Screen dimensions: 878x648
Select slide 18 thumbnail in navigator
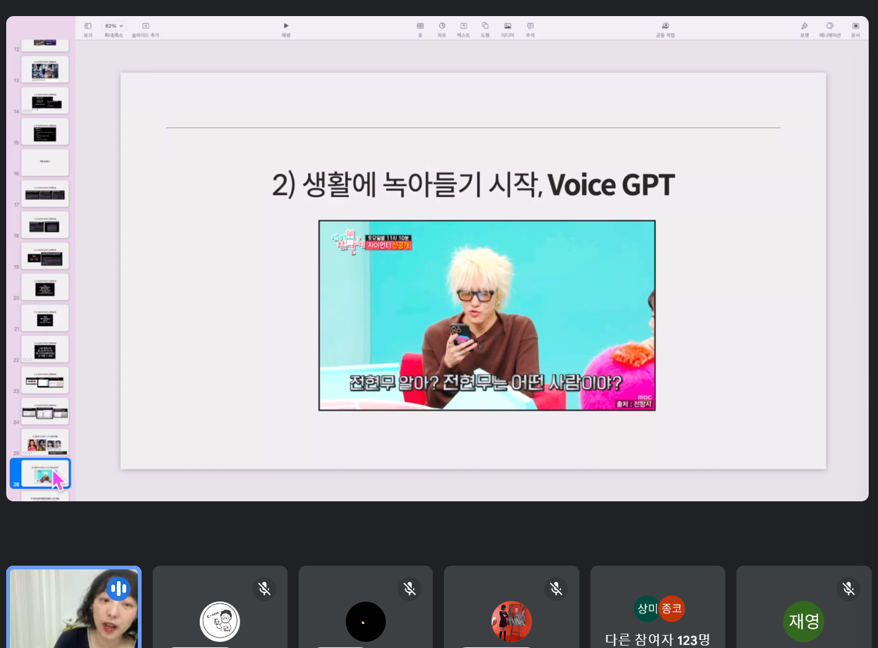(x=45, y=225)
